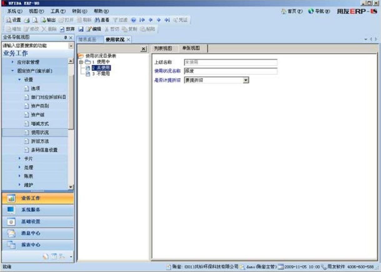Open the 设置 toolbar button
This screenshot has width=381, height=272.
point(14,20)
